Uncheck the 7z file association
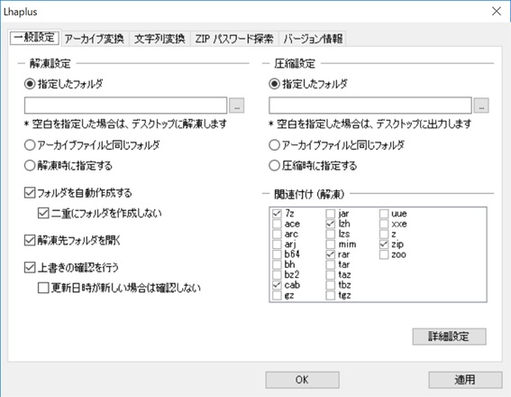This screenshot has width=511, height=397. [277, 214]
